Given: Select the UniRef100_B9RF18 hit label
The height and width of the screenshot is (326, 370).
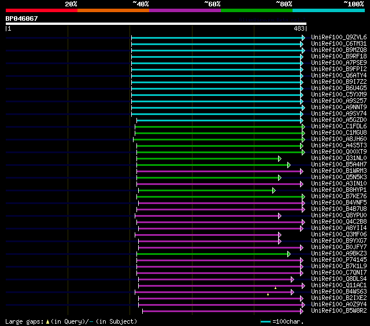Looking at the screenshot, I should coord(339,57).
